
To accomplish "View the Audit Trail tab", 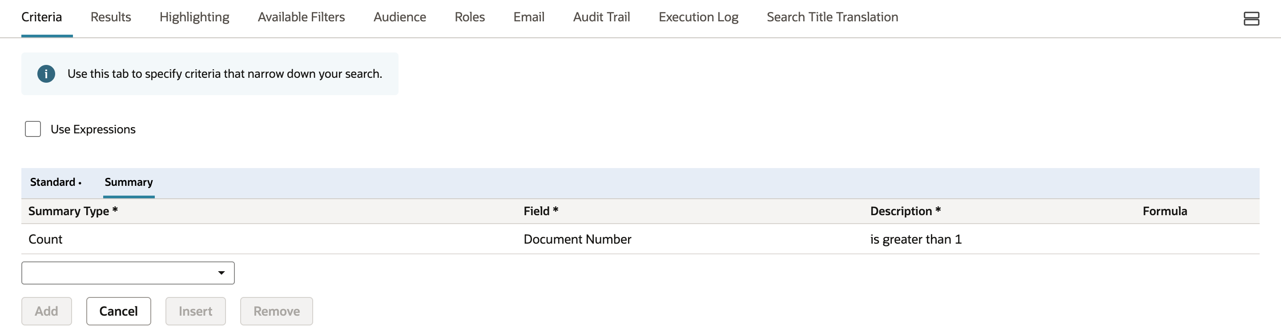I will tap(602, 17).
